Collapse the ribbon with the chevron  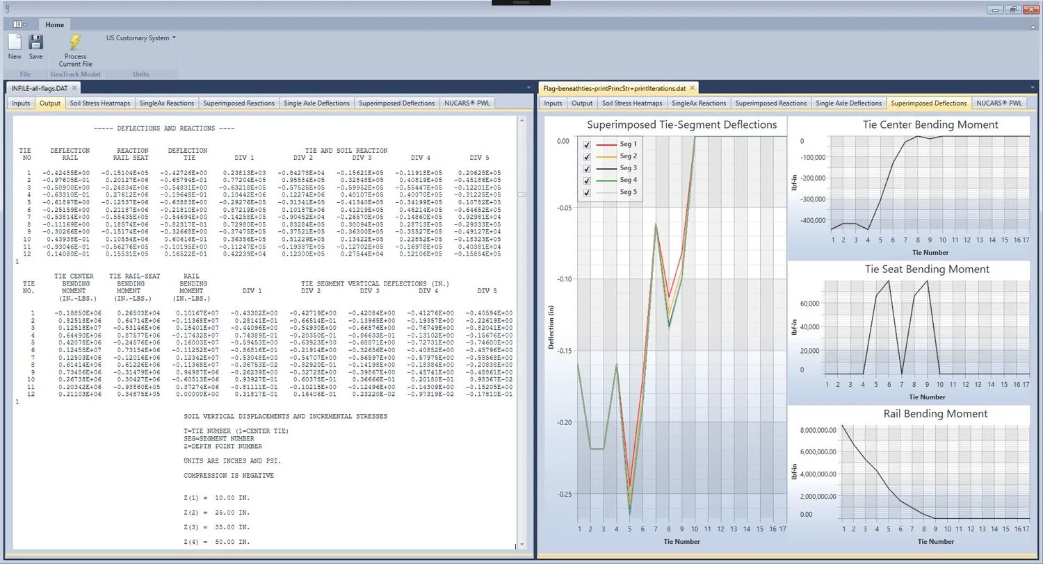pyautogui.click(x=1031, y=27)
